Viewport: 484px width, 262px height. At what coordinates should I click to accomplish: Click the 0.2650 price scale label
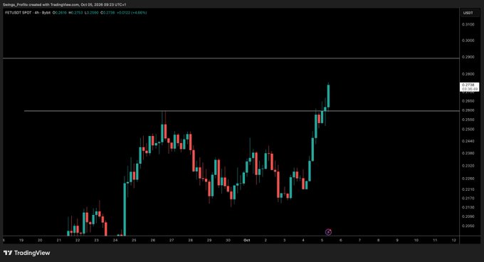[x=468, y=101]
